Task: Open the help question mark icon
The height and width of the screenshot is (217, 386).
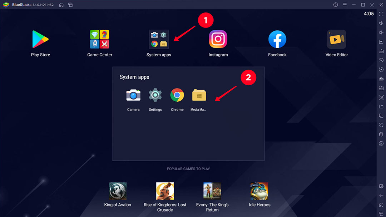Action: 336,5
